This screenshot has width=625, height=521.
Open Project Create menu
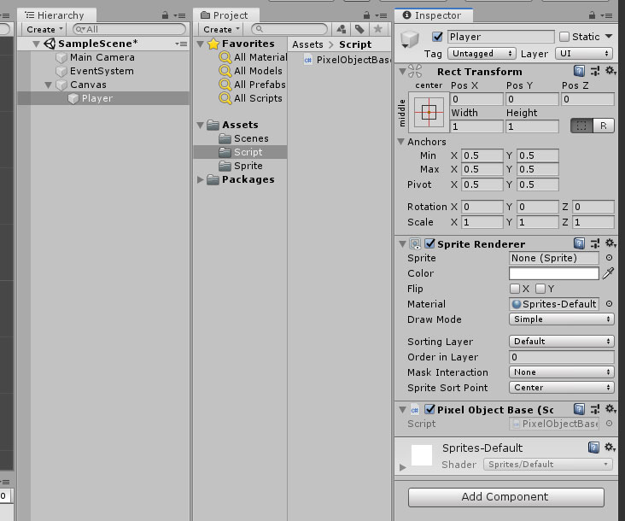coord(221,30)
